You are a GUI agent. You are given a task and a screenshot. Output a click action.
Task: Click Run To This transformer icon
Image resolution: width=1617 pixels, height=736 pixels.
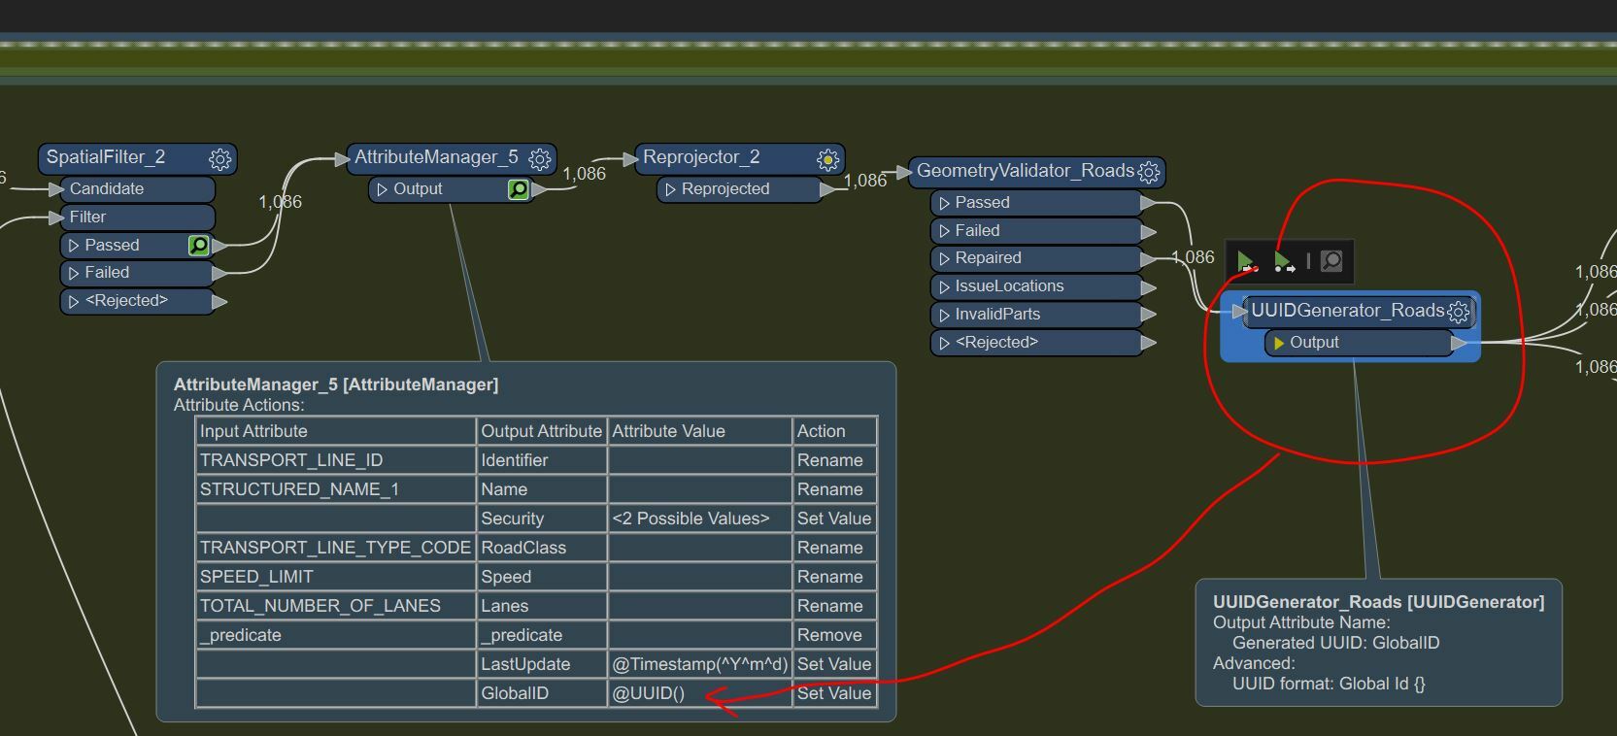click(1247, 261)
